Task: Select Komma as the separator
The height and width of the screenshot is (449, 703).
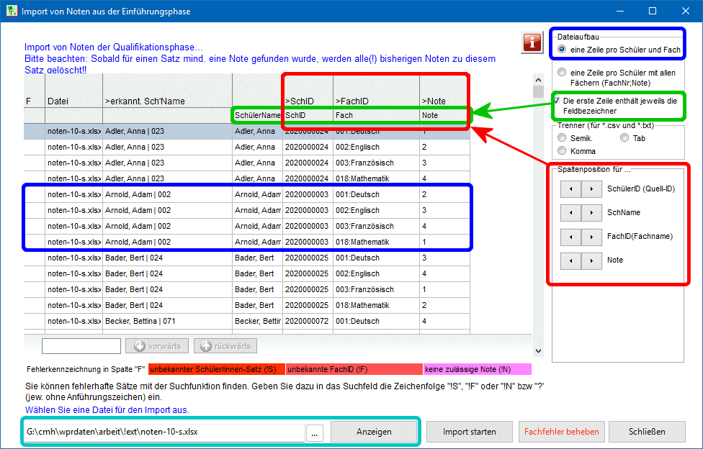Action: (562, 150)
